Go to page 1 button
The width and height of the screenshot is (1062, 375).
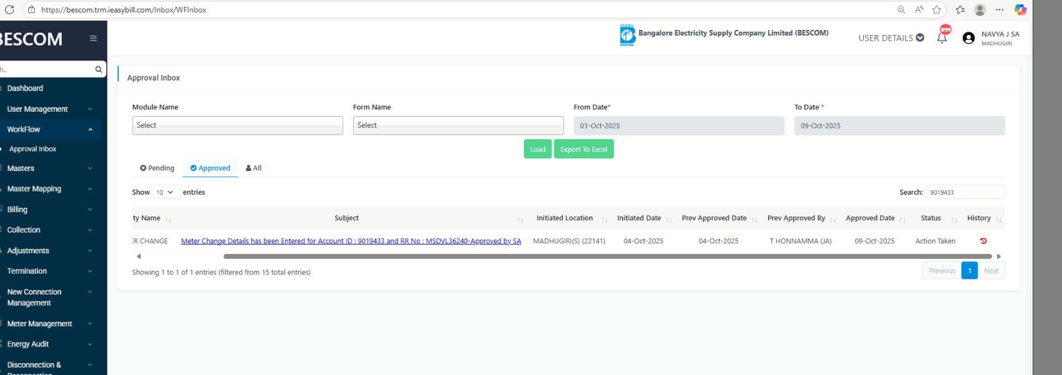pyautogui.click(x=970, y=271)
